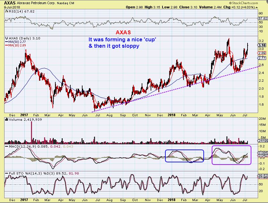Click the red AXAS annotation title
The height and width of the screenshot is (203, 268).
coord(123,32)
